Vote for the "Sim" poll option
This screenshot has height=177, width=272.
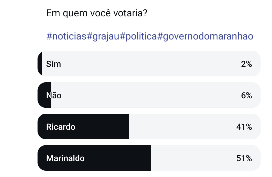point(54,64)
